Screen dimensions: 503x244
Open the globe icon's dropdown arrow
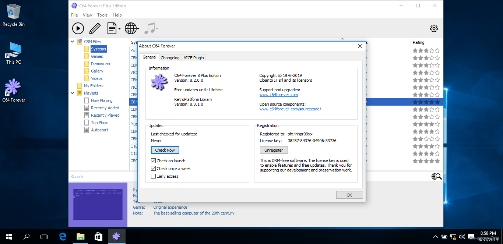pos(138,28)
